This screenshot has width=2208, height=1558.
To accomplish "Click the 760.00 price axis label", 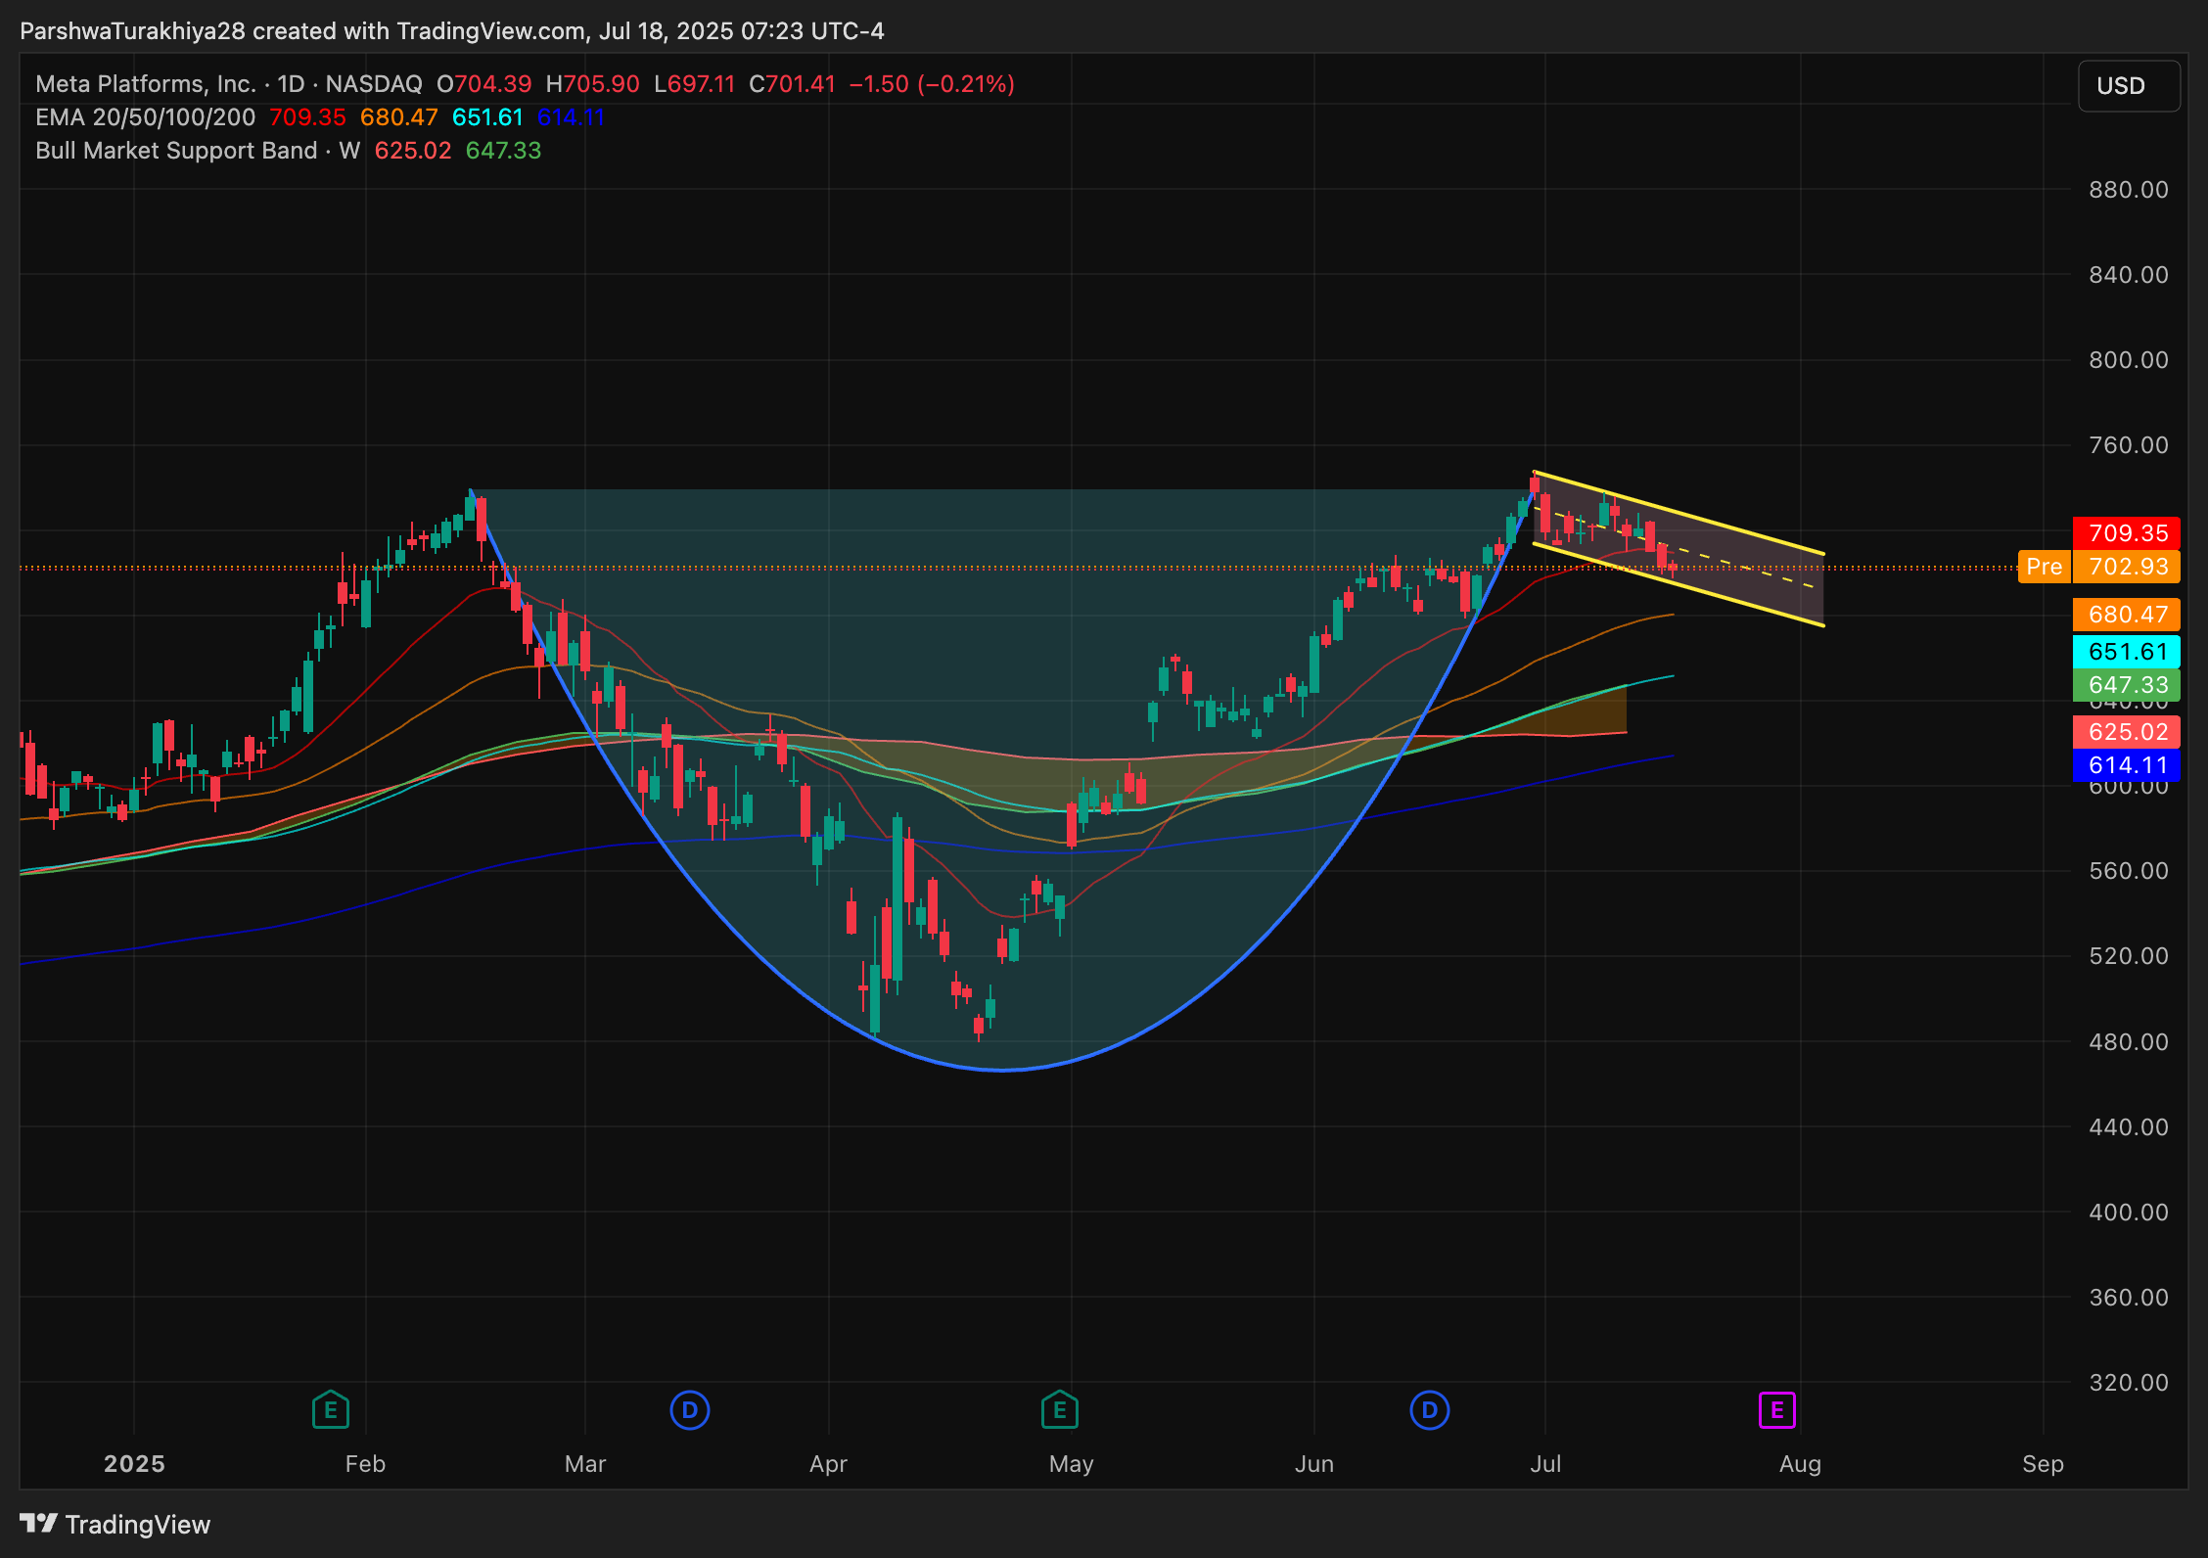I will (x=2129, y=445).
